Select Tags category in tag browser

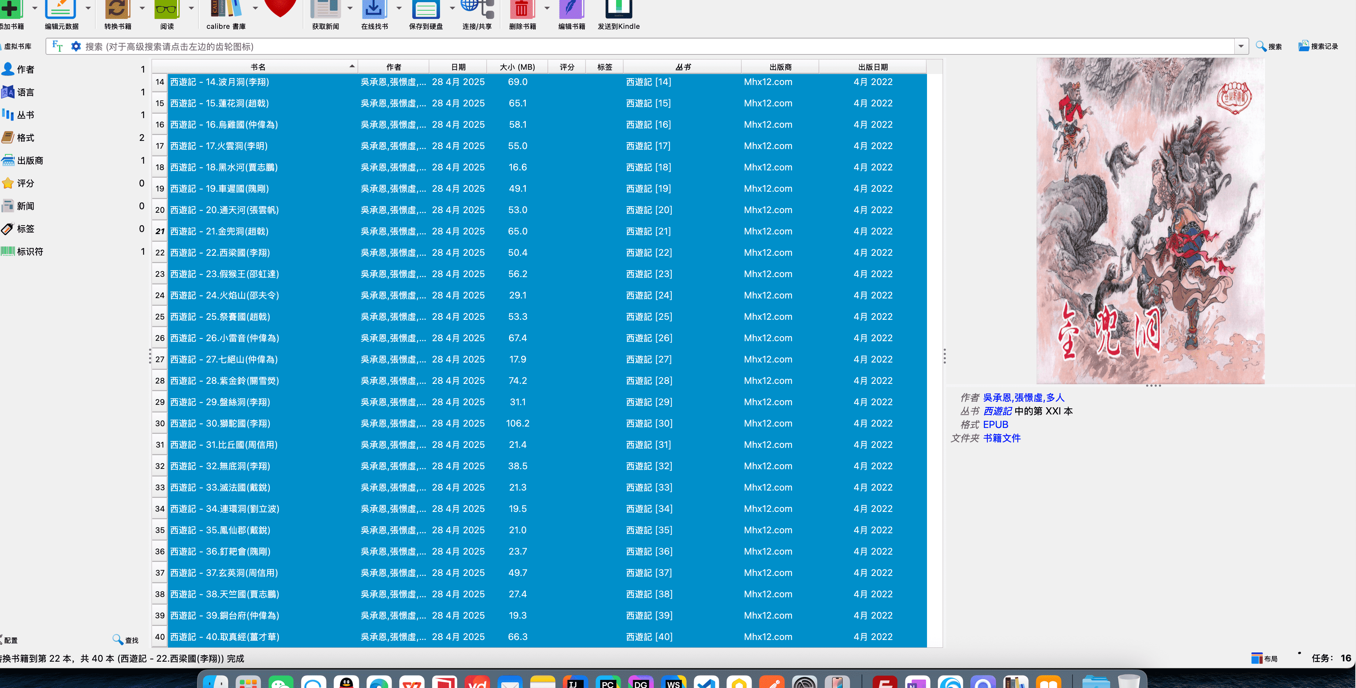click(x=73, y=229)
